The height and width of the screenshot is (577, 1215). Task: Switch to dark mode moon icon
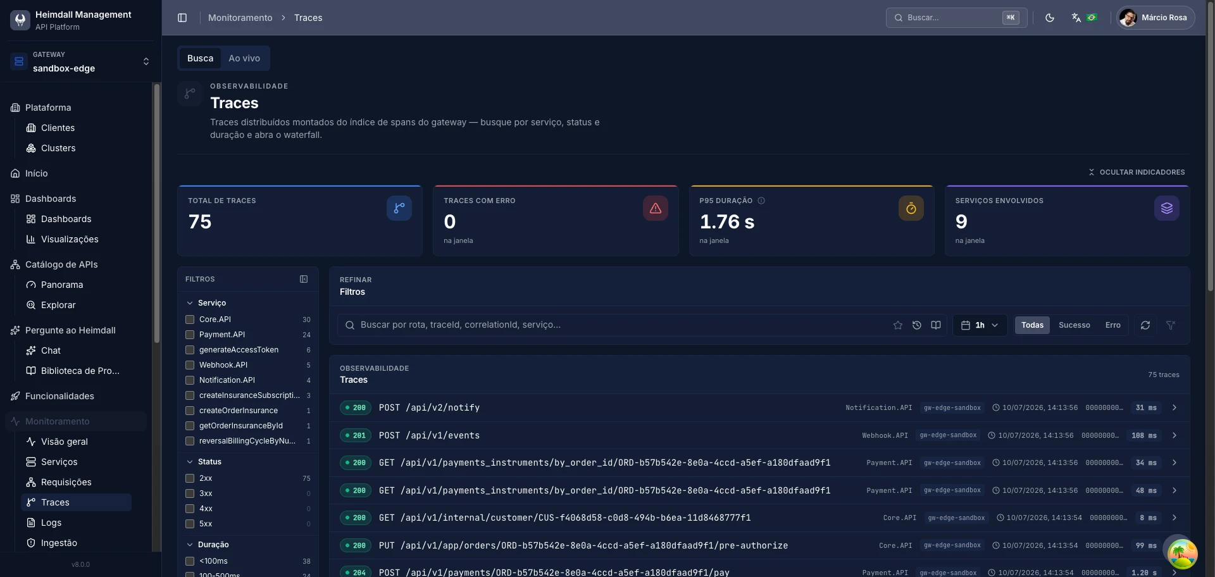[x=1050, y=18]
